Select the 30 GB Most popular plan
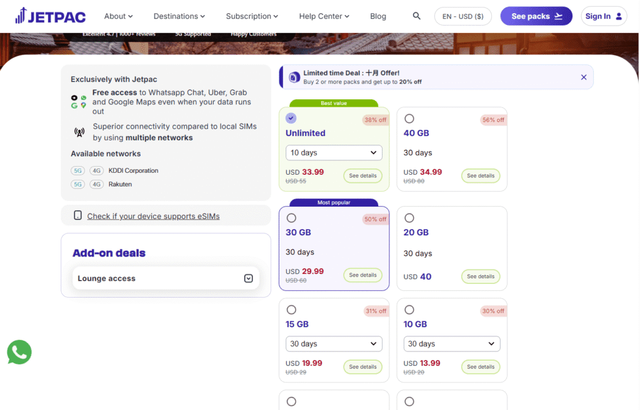The image size is (640, 410). (x=291, y=217)
